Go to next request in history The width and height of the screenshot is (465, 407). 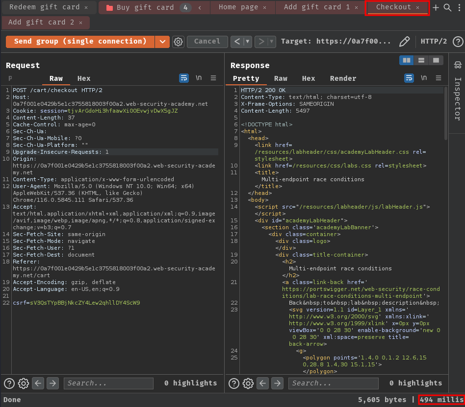261,42
